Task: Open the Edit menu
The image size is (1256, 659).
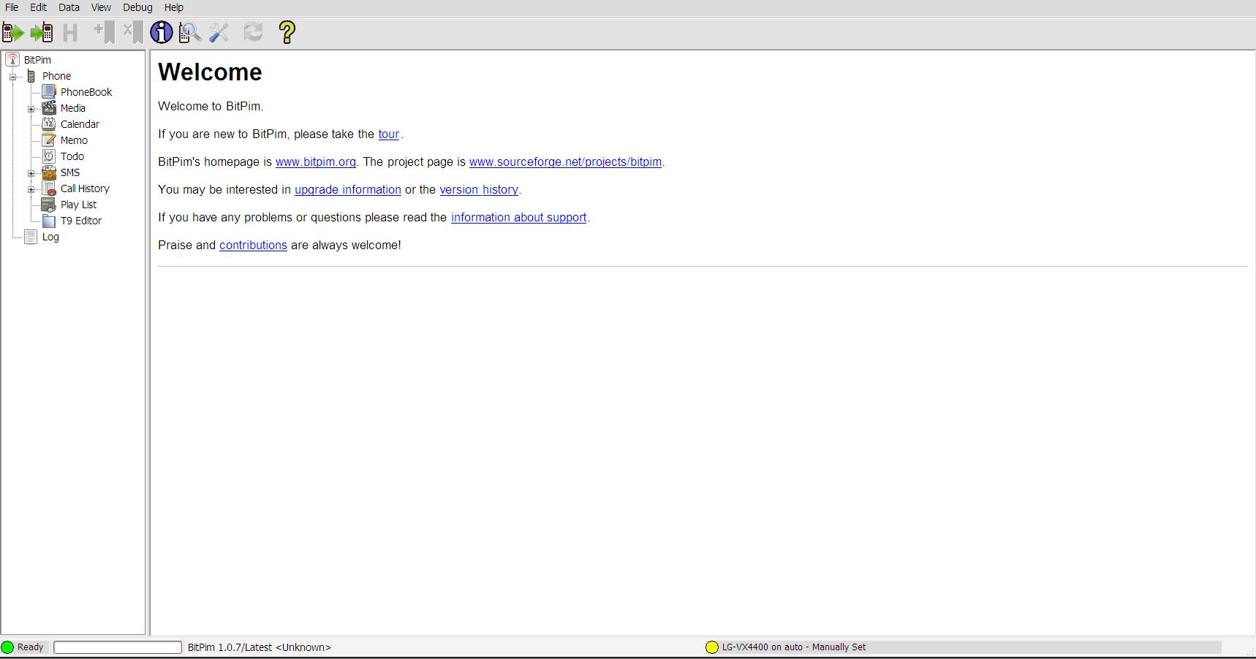Action: tap(38, 7)
